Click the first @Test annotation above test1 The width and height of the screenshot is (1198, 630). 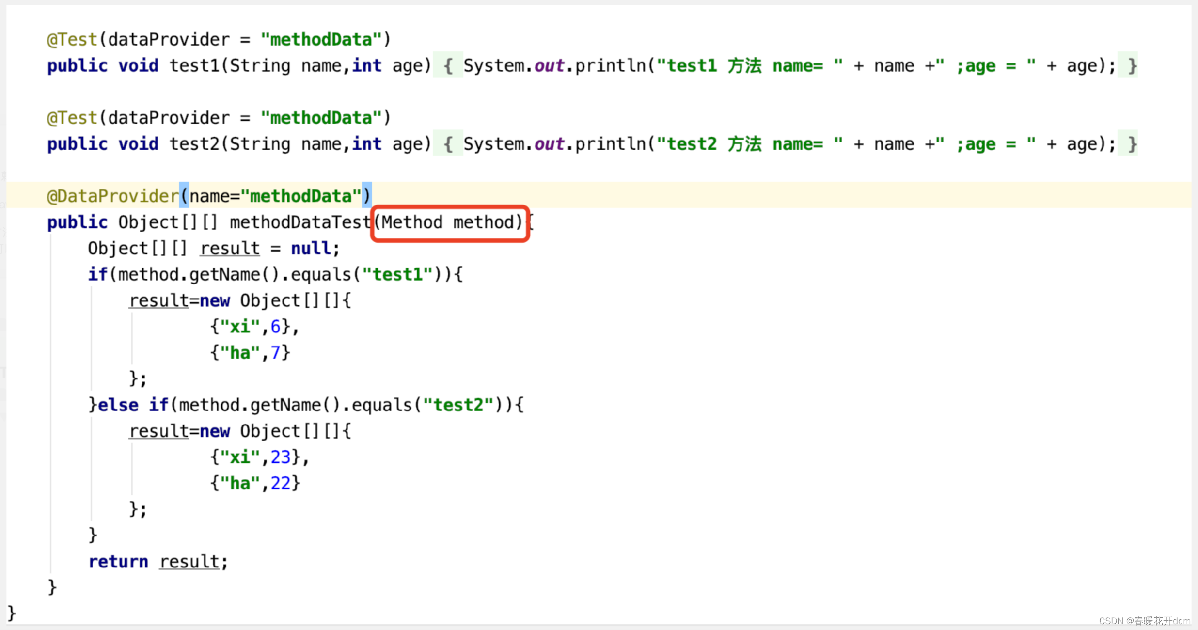(x=72, y=39)
